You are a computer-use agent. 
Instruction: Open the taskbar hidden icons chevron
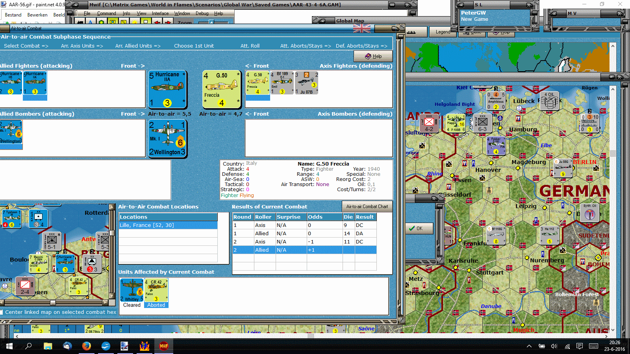[529, 346]
